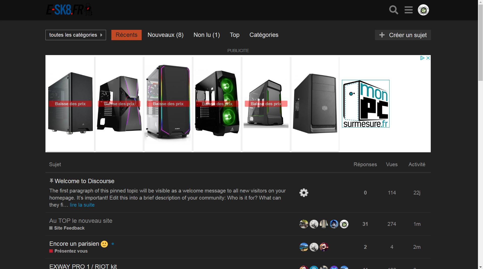Click last poster avatar on Au TOP topic

(344, 224)
